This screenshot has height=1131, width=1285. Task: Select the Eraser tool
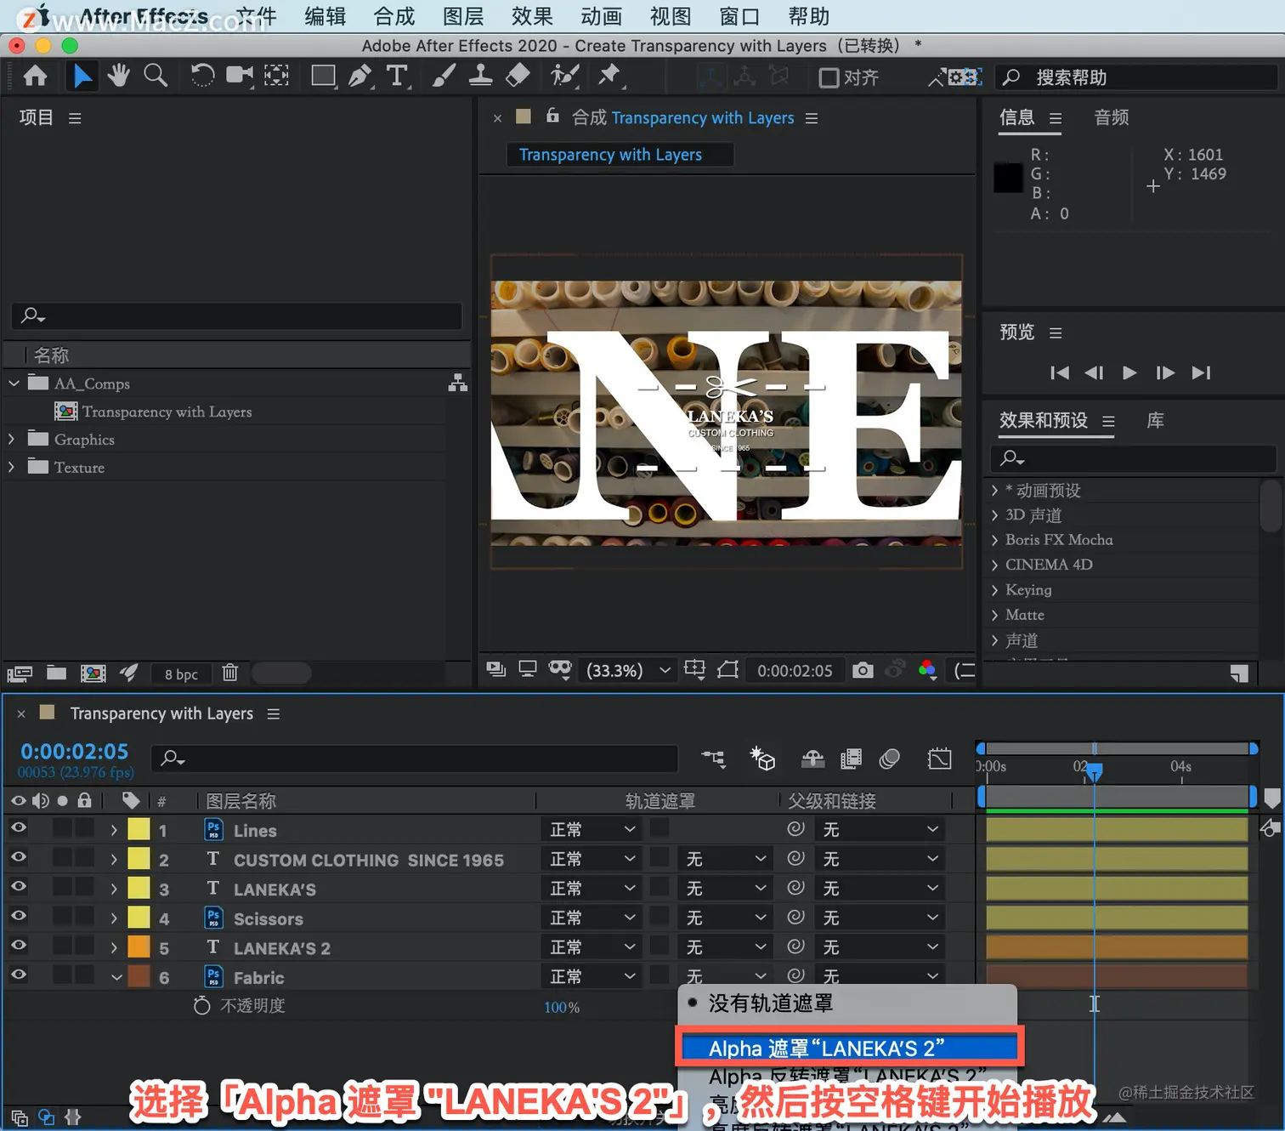point(518,77)
